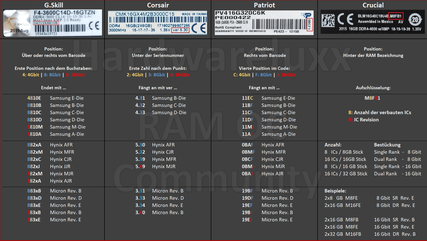Click the Corsair column heading
Image resolution: width=427 pixels, height=241 pixels.
point(158,5)
